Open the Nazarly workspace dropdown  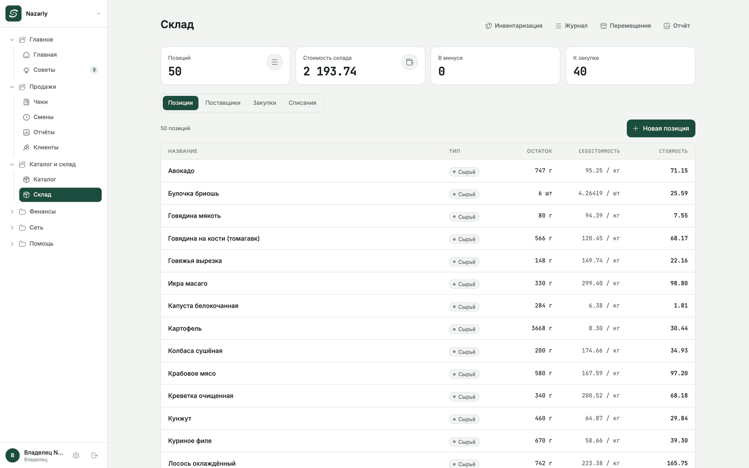point(53,13)
